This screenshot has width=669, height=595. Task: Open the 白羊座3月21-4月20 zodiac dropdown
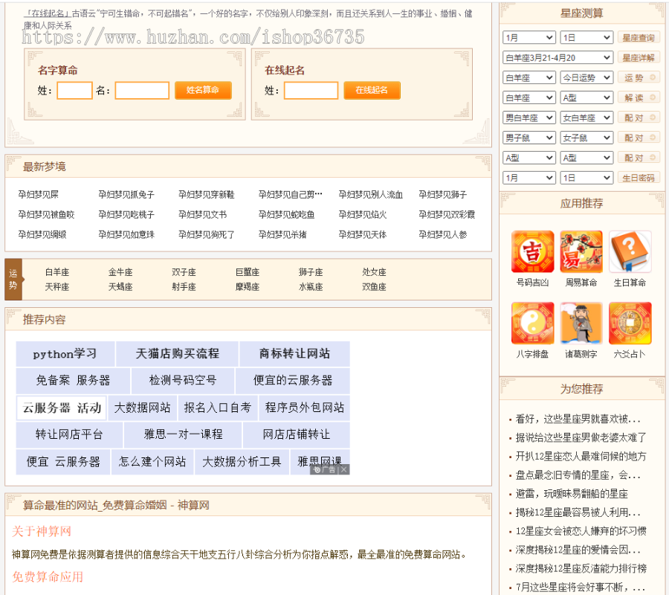point(557,57)
